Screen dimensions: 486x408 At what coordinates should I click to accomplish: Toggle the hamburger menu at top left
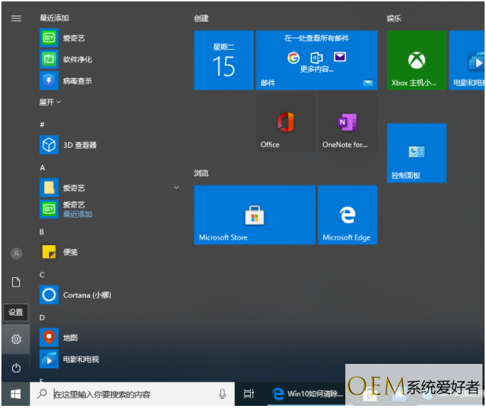pos(16,18)
